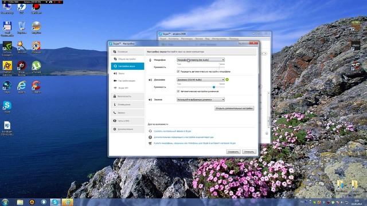Open Настройки видео in the settings sidebar
This screenshot has width=367, height=206.
(127, 81)
